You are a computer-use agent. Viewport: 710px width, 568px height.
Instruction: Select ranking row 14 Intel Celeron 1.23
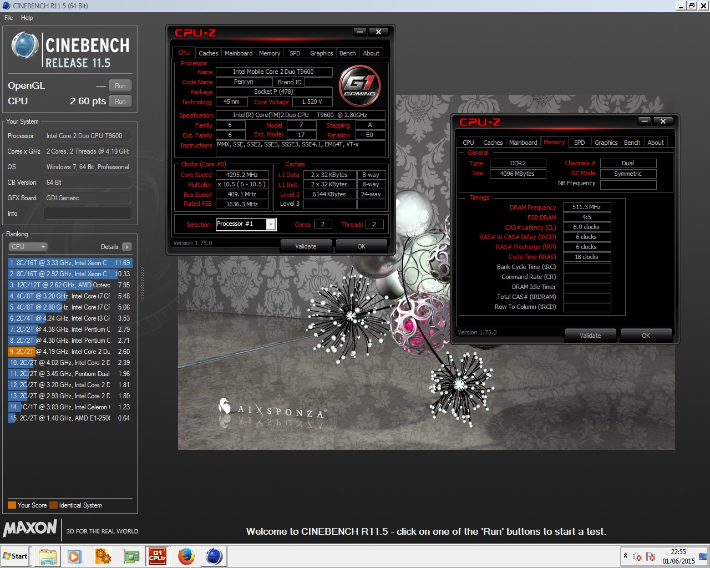coord(70,407)
